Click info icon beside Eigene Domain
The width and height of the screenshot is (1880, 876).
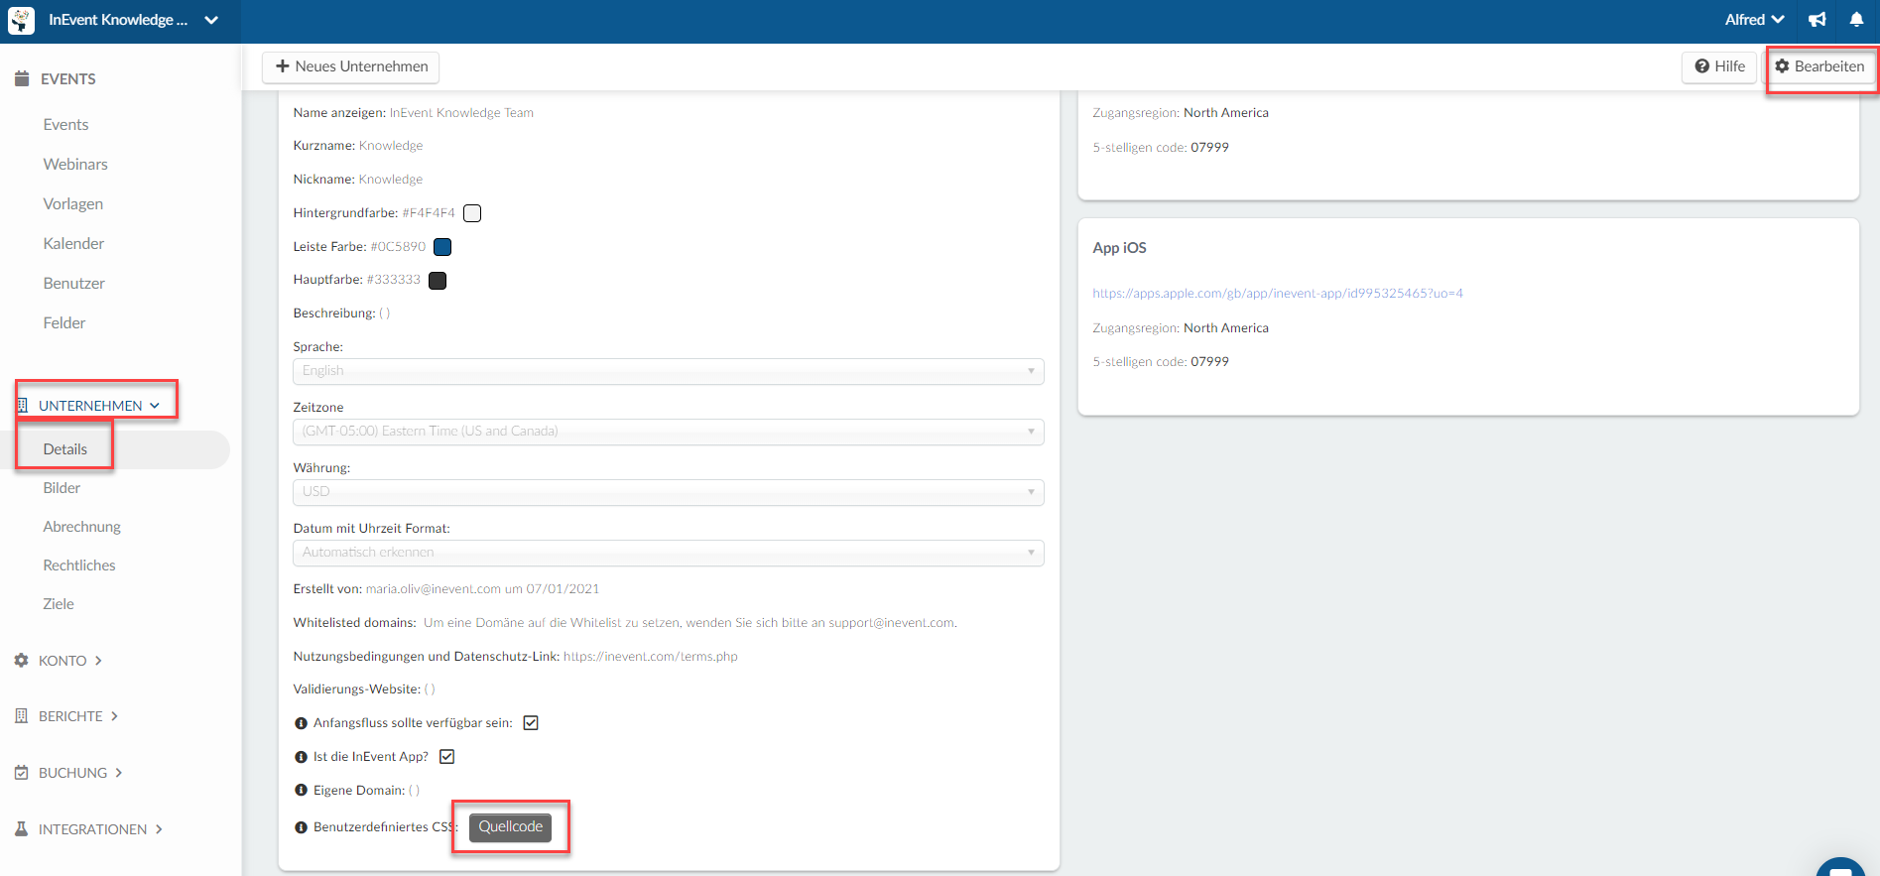coord(301,791)
